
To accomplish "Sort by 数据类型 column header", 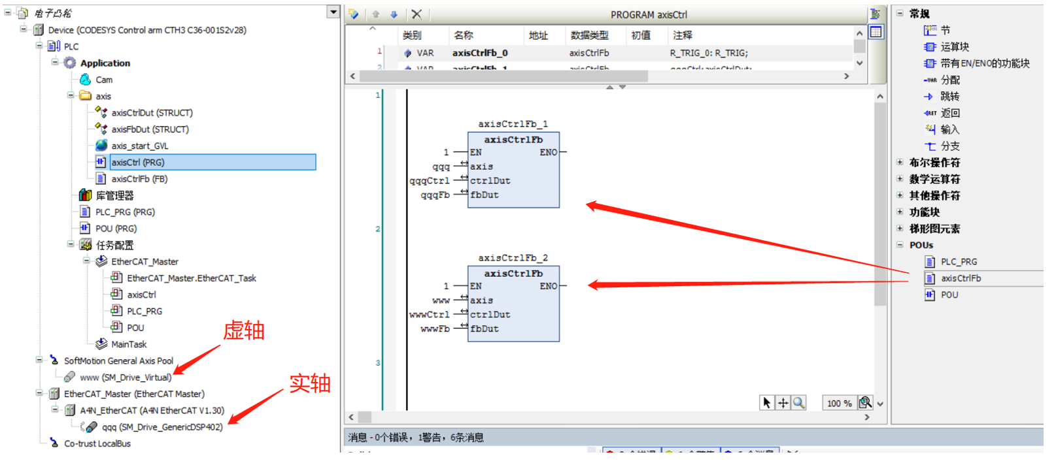I will (589, 35).
